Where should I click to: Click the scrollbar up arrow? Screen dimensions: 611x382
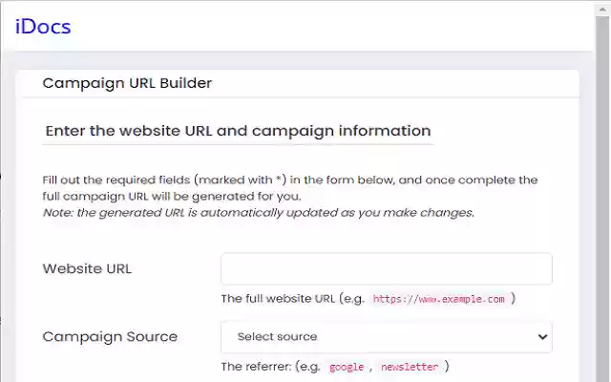(602, 11)
